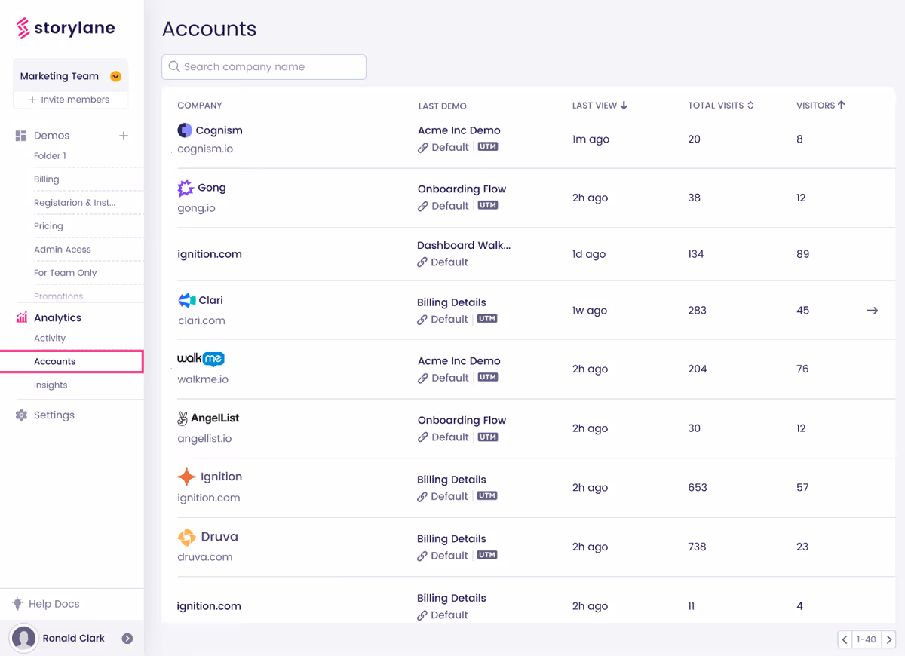The width and height of the screenshot is (905, 656).
Task: Click total visits value 653
Action: (x=698, y=488)
